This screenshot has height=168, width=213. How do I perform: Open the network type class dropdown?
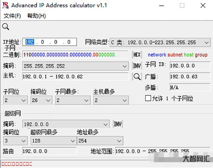click(x=206, y=42)
